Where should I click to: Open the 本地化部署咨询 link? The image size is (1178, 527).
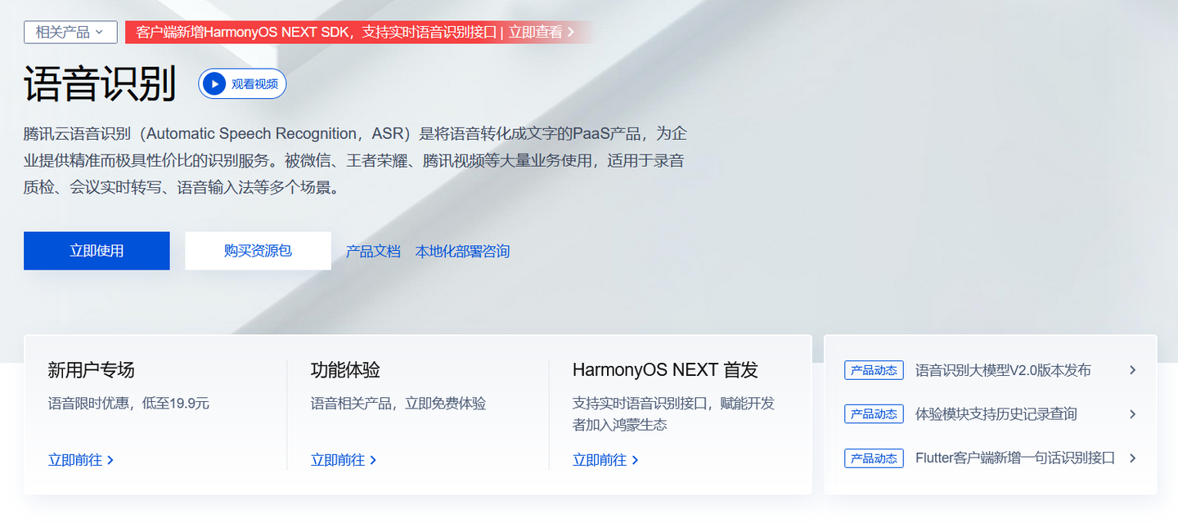(x=462, y=251)
